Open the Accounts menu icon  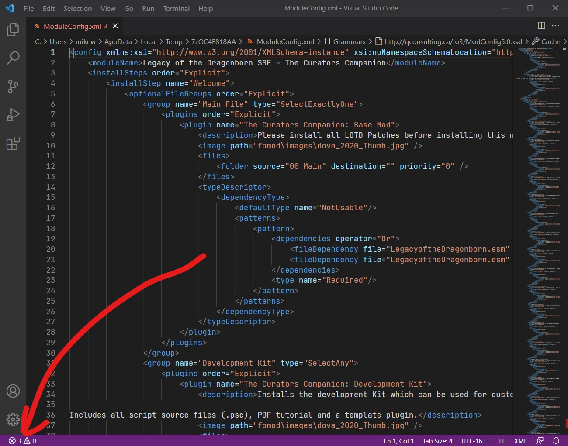pyautogui.click(x=13, y=391)
